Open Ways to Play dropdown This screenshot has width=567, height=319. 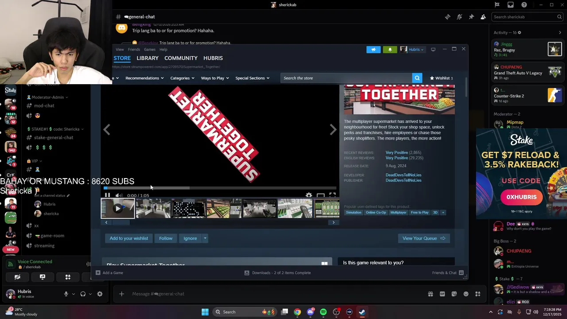pos(215,78)
